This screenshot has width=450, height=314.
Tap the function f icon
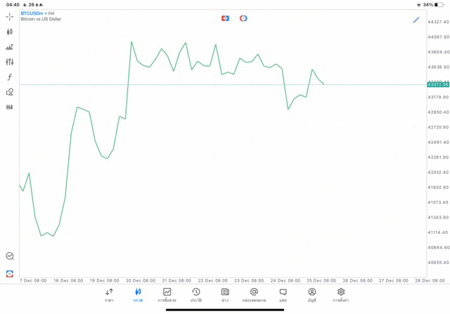coord(10,77)
